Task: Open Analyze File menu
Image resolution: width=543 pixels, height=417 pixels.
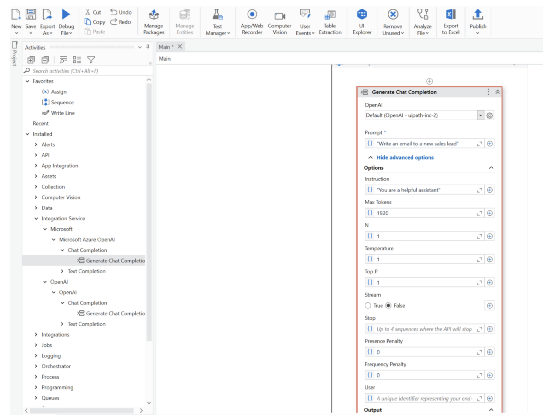Action: tap(423, 22)
